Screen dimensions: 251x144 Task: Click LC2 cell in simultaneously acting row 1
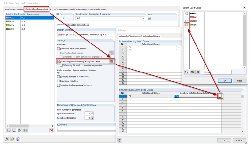click(151, 96)
